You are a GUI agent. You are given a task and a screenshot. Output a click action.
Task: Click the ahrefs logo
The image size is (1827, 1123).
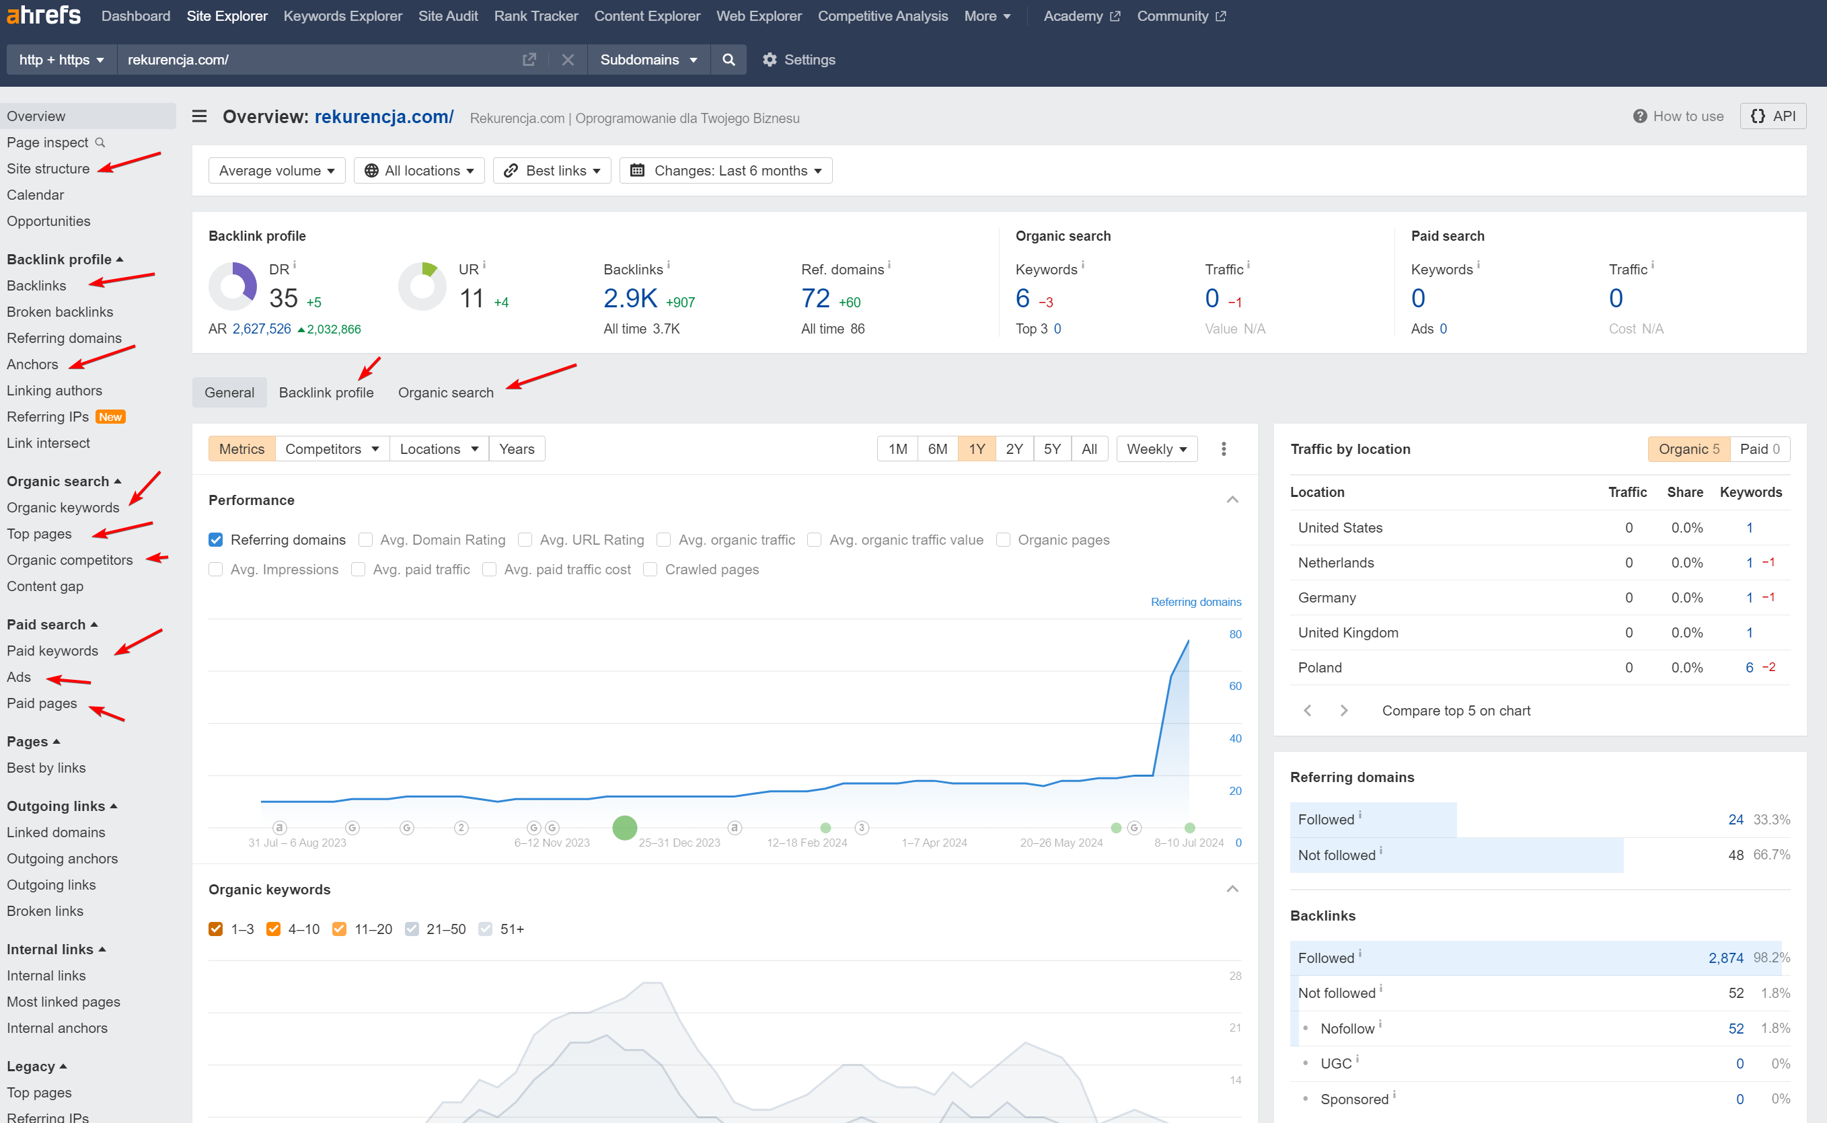click(43, 15)
